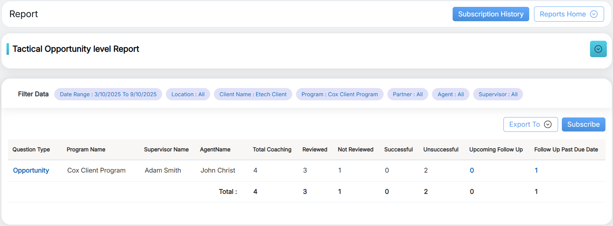Viewport: 613px width, 226px height.
Task: Expand the Reports Home dropdown
Action: (x=568, y=14)
